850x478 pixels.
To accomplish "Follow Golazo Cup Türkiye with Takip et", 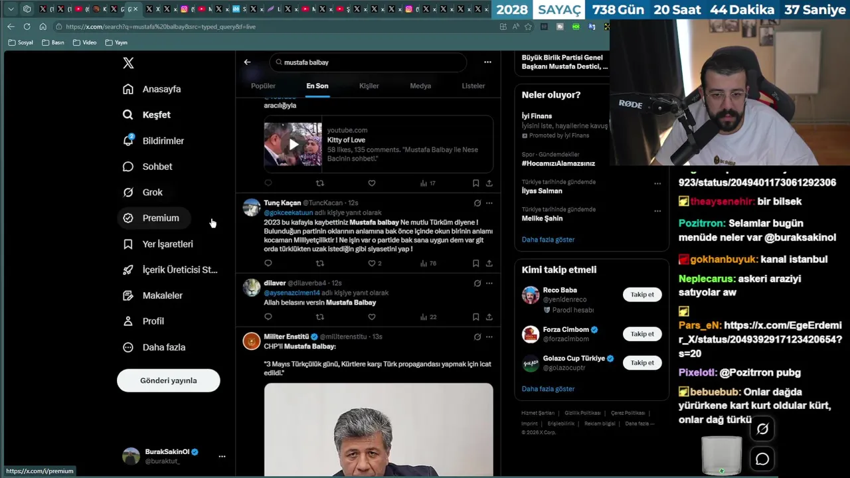I will tap(642, 363).
